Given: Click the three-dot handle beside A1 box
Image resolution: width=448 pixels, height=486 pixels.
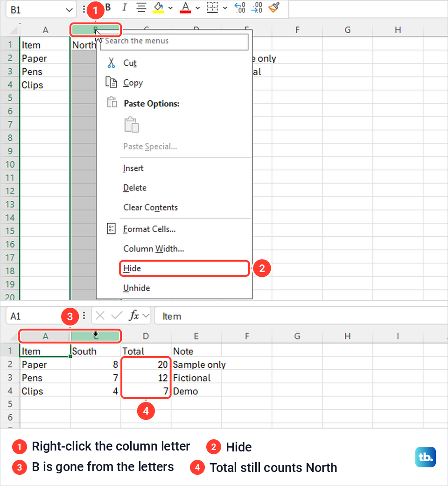Looking at the screenshot, I should (x=84, y=316).
